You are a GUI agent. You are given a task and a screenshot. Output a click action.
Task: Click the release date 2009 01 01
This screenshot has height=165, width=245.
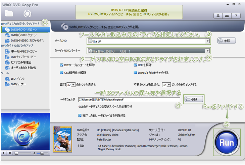pyautogui.click(x=184, y=130)
